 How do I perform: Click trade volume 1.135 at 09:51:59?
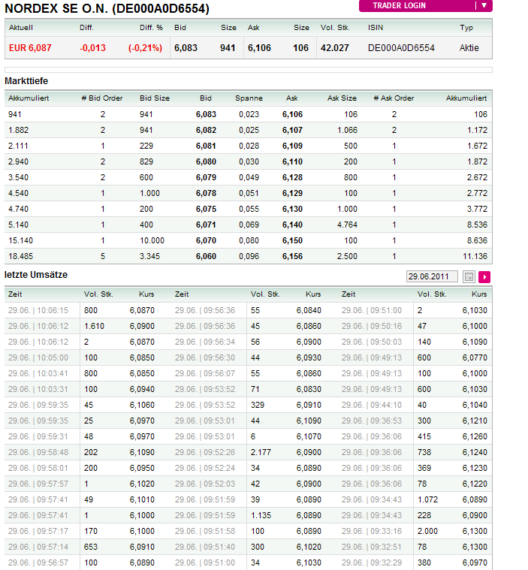261,515
